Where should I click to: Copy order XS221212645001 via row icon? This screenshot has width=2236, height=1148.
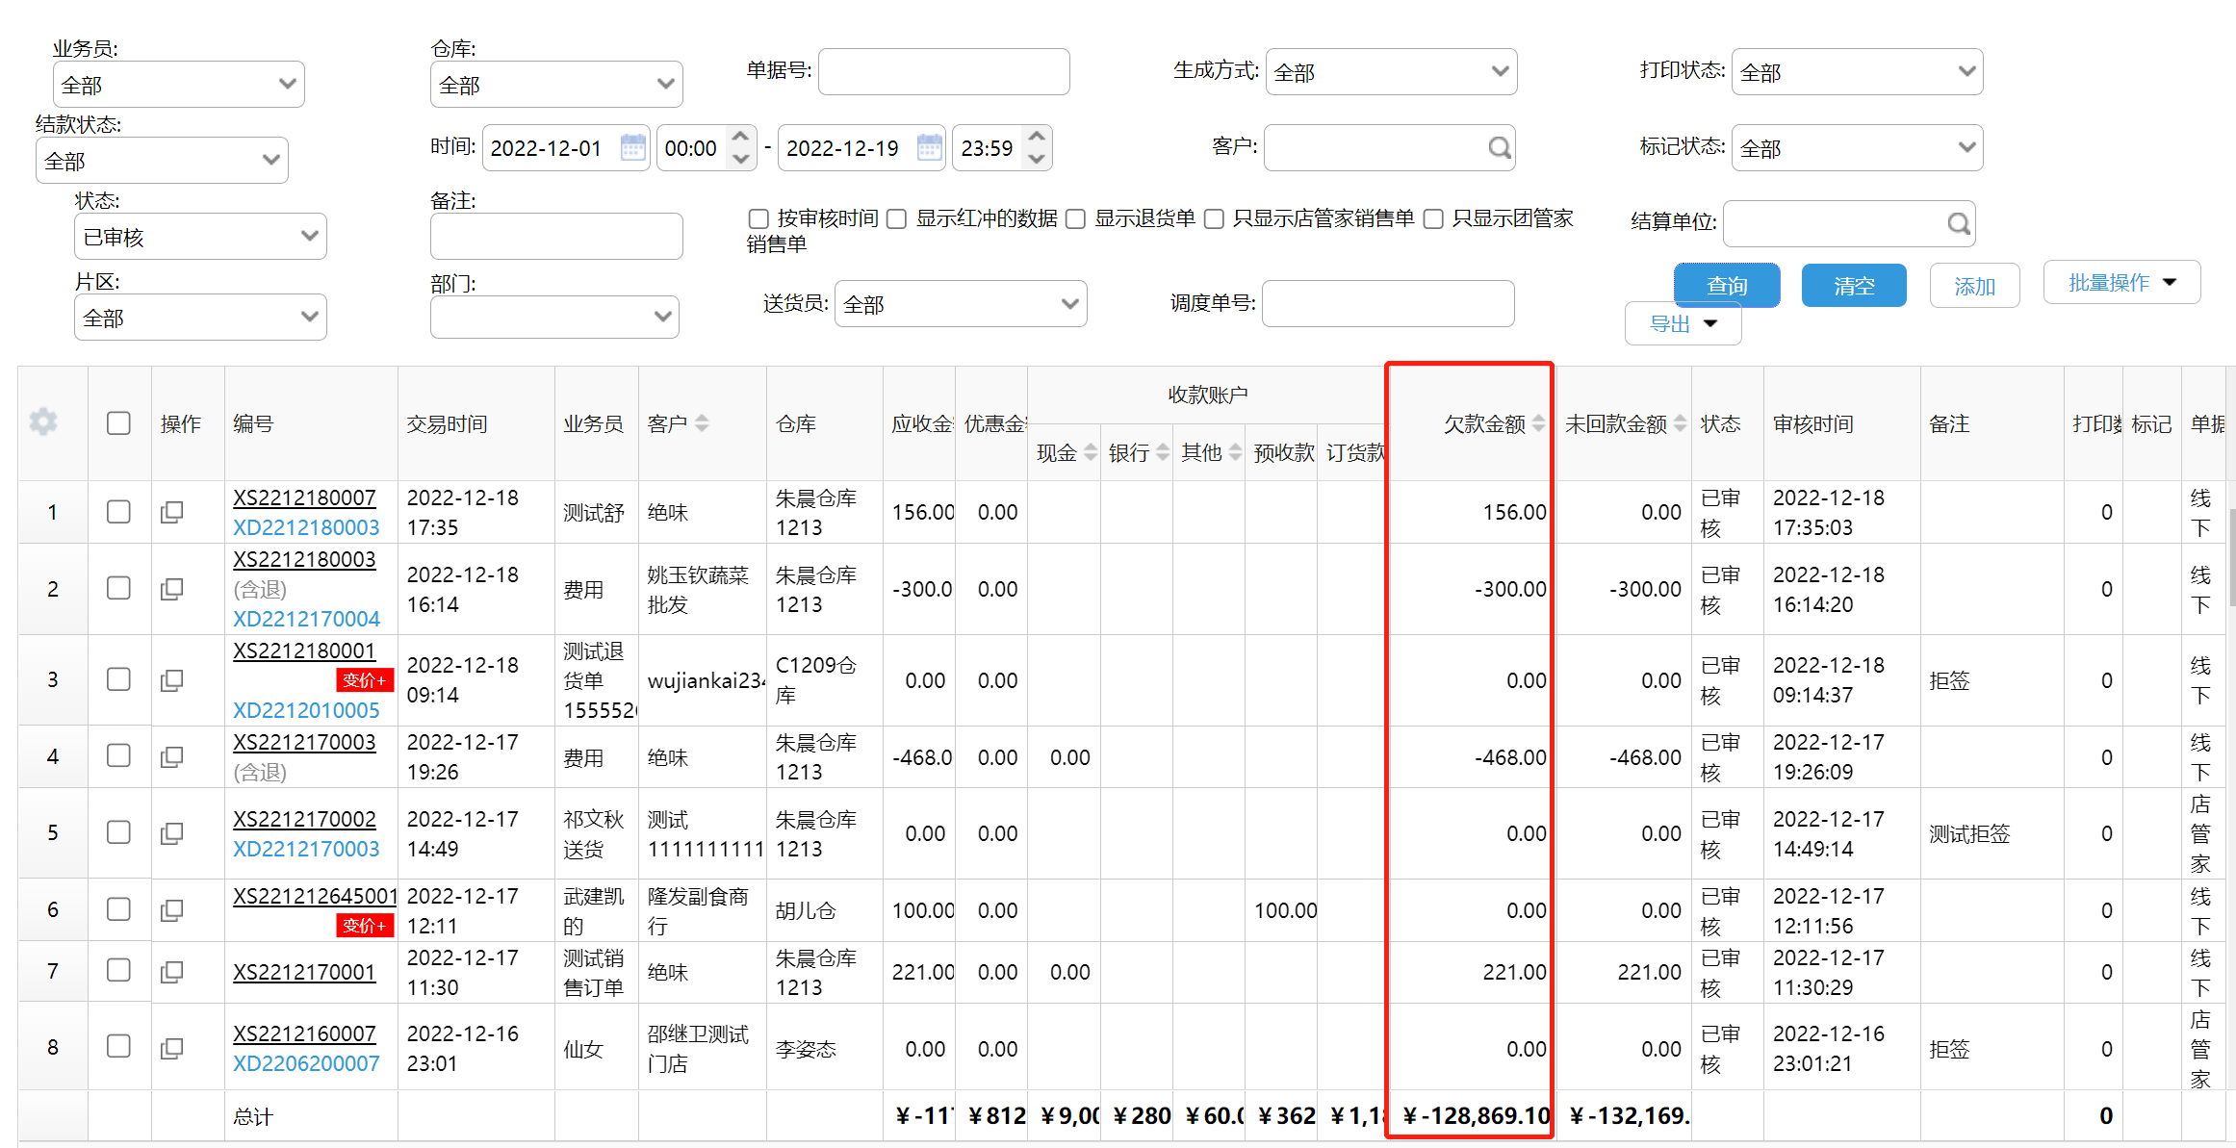172,910
